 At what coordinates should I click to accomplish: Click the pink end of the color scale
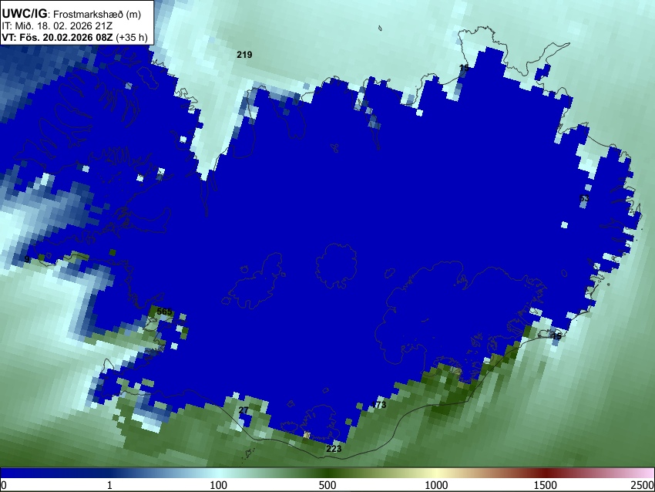pos(646,473)
